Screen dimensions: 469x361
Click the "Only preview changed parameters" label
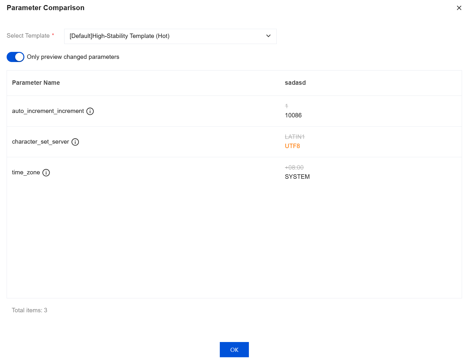point(73,57)
